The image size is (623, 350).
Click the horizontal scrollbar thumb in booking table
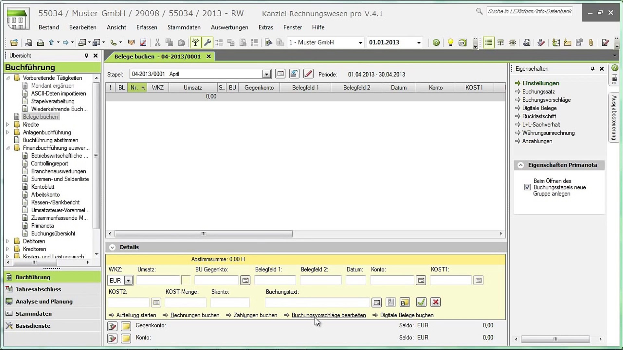point(203,234)
